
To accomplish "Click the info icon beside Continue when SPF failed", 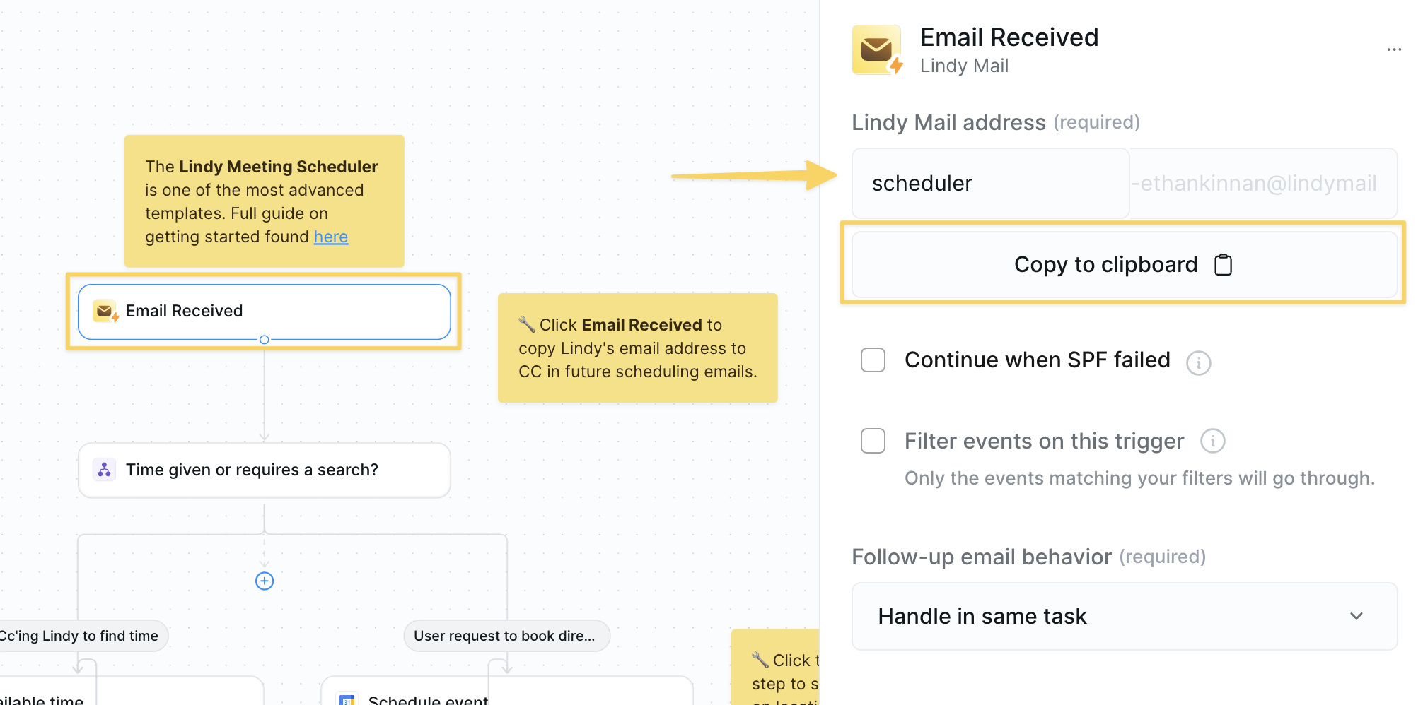I will [1200, 362].
